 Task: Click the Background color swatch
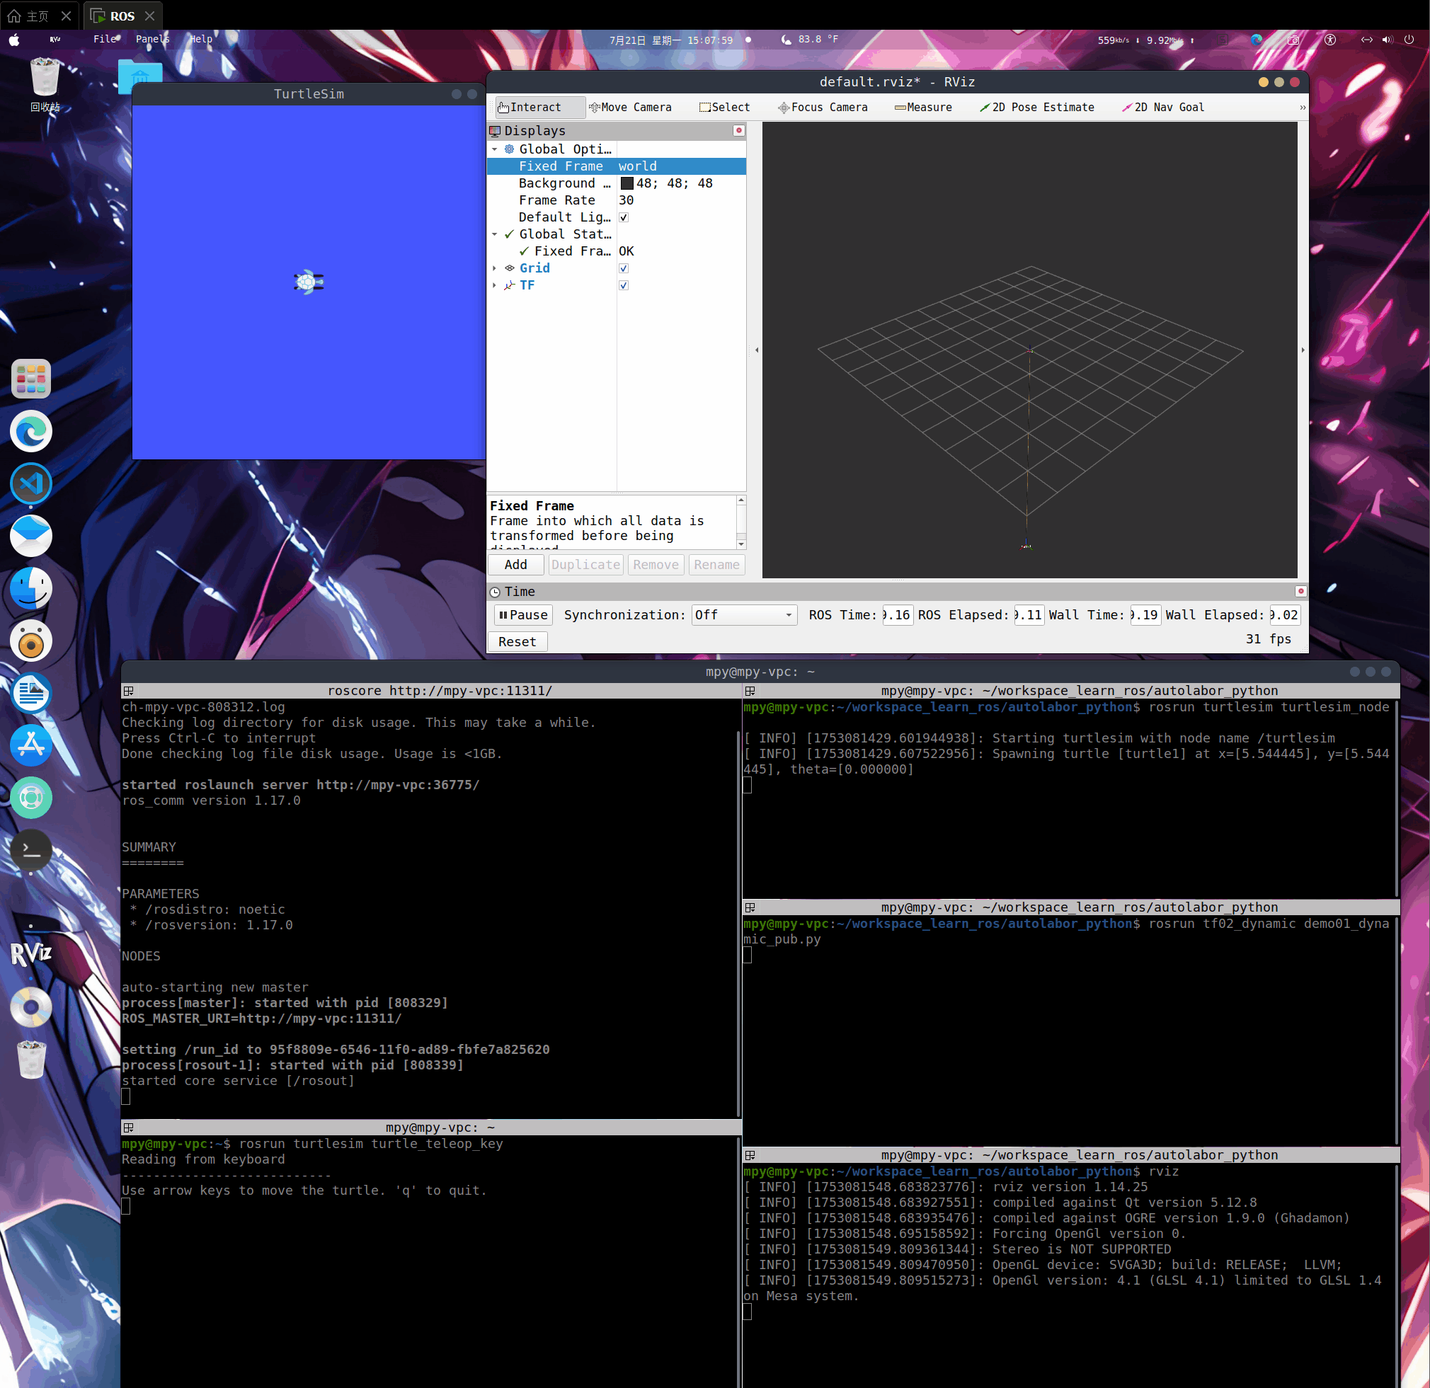point(627,183)
